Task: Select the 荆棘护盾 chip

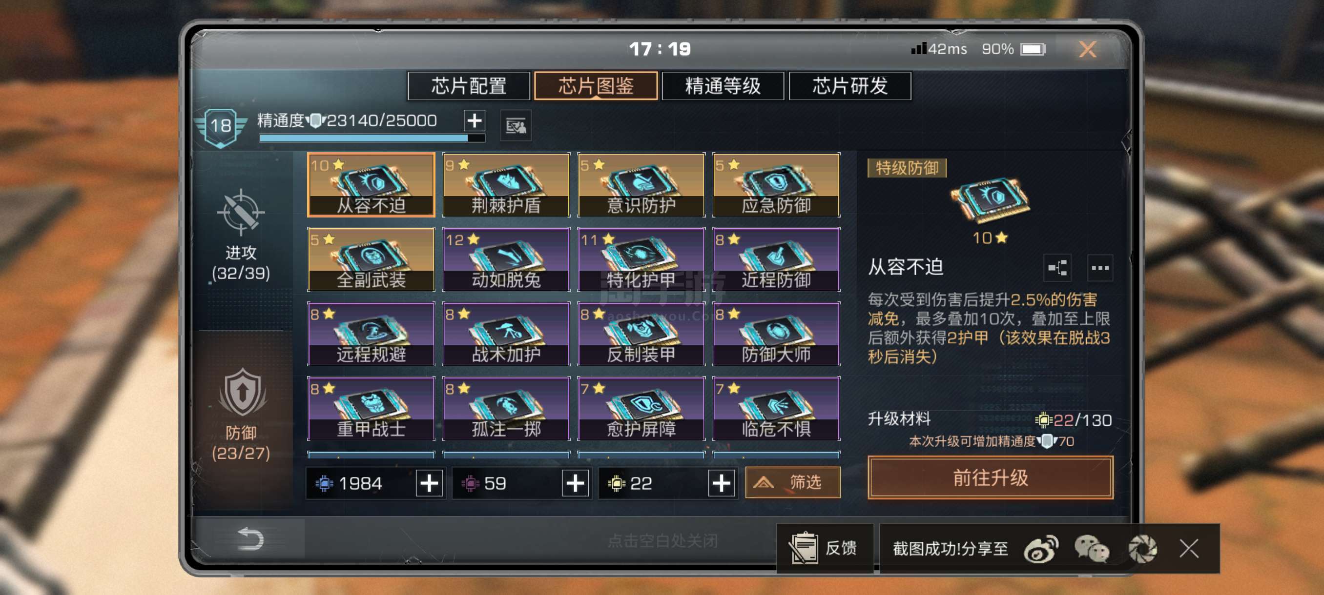Action: click(506, 185)
